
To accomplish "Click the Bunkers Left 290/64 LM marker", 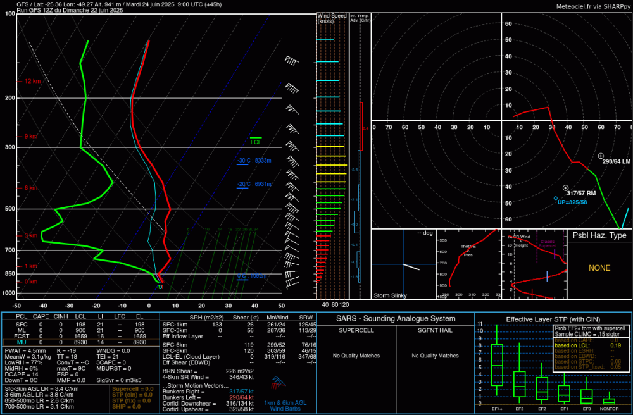I will pyautogui.click(x=601, y=156).
